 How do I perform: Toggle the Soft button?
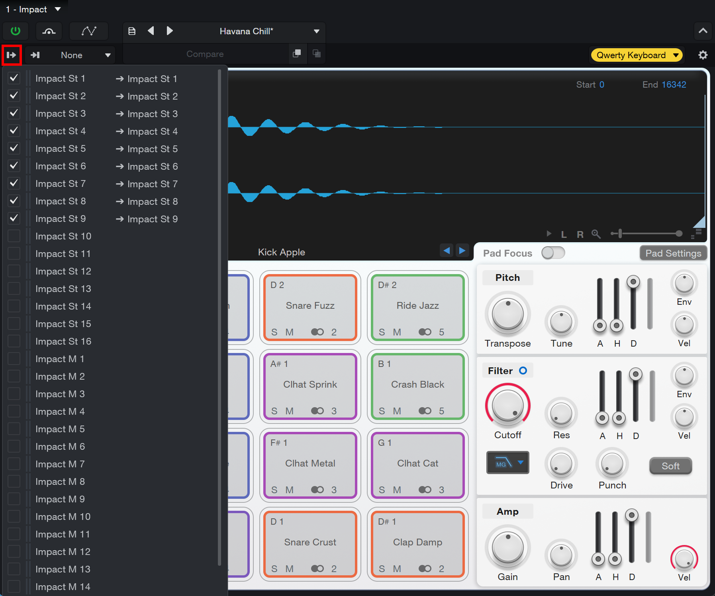[x=670, y=466]
